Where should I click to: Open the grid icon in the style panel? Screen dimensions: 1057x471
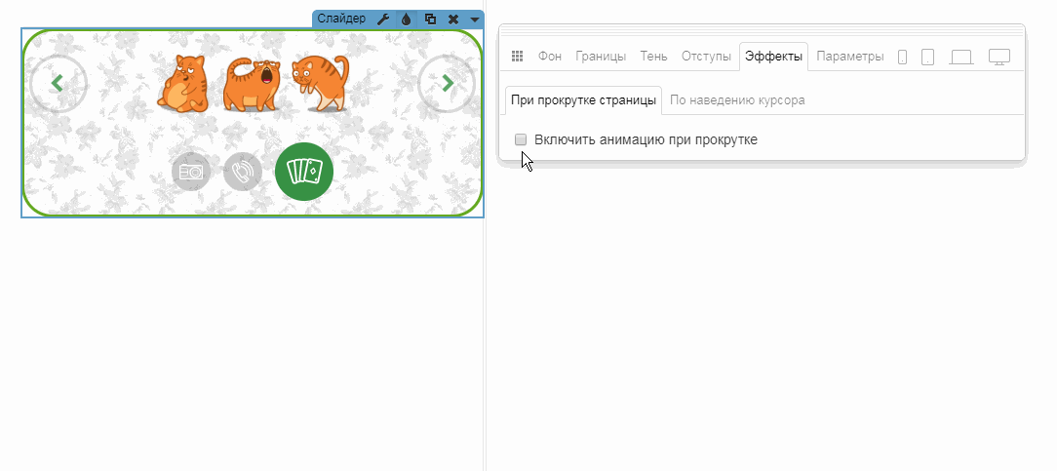pyautogui.click(x=518, y=57)
